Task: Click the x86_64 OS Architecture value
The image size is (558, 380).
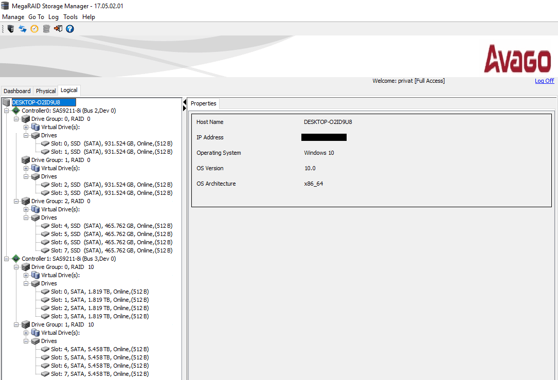Action: coord(314,184)
